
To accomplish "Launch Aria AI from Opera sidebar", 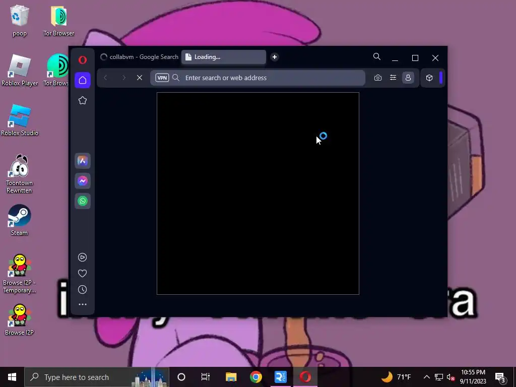I will coord(83,161).
